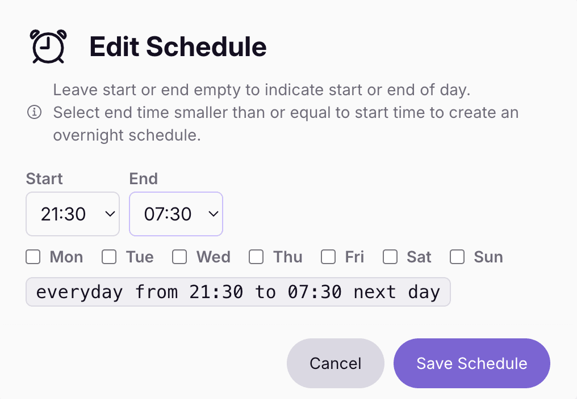Click the Edit Schedule heading

click(178, 46)
